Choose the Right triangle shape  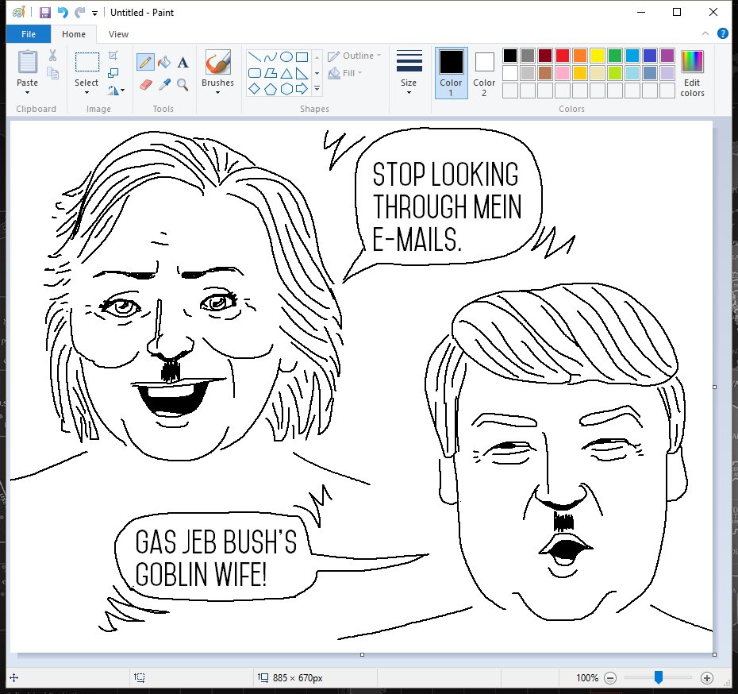pyautogui.click(x=302, y=73)
